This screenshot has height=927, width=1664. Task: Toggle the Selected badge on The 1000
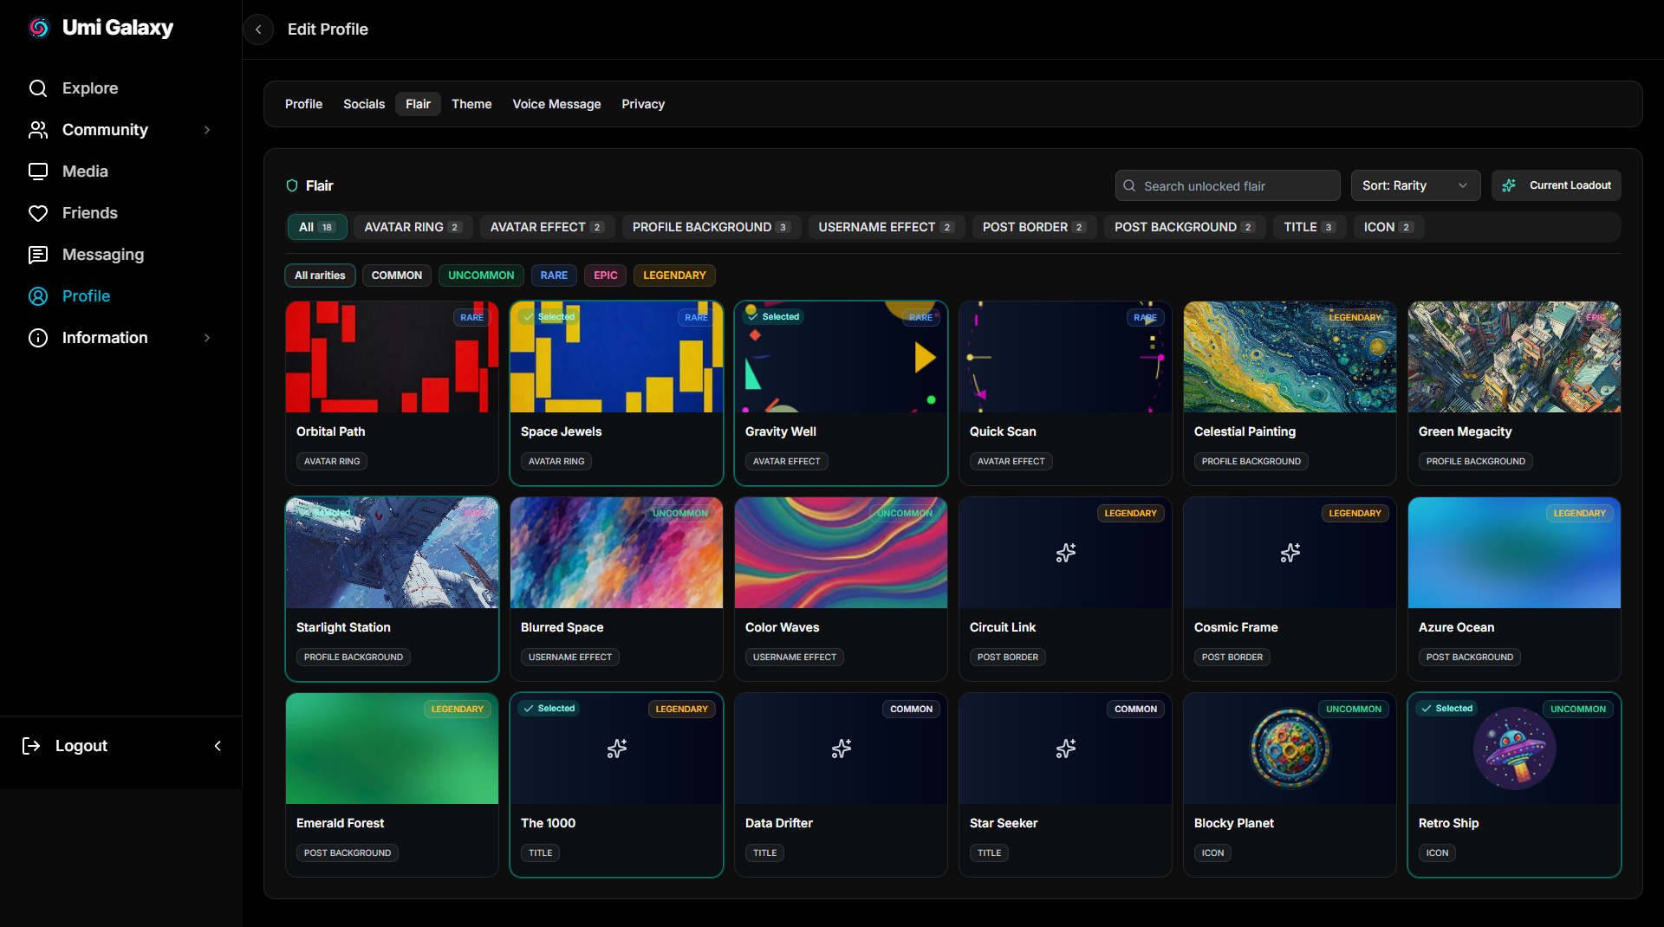pyautogui.click(x=549, y=709)
